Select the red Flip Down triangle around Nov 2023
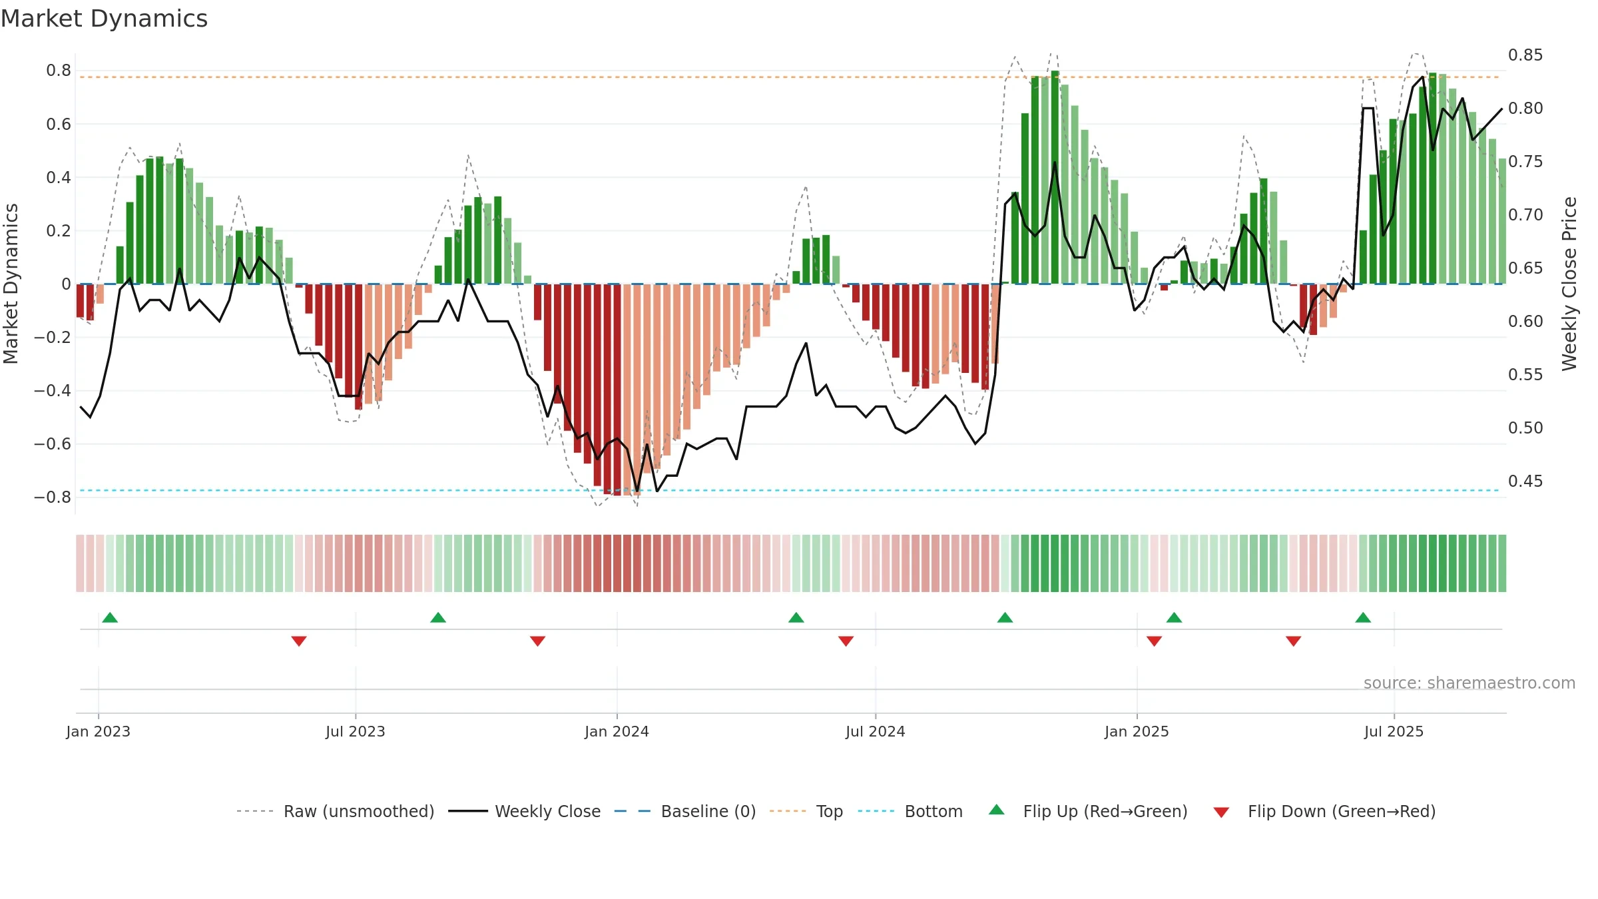 pyautogui.click(x=538, y=641)
